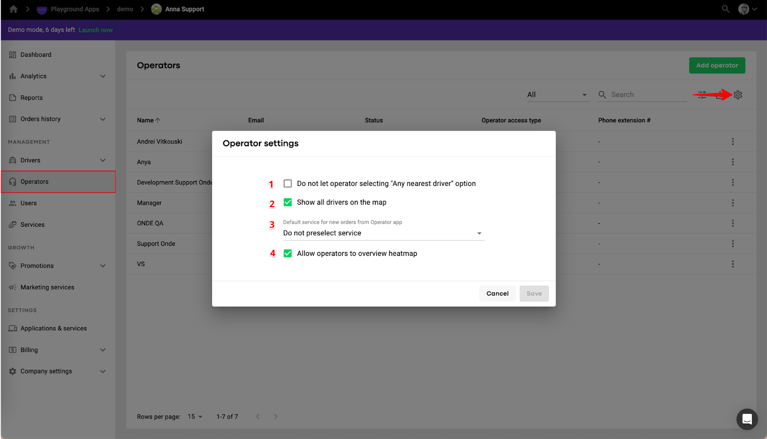The width and height of the screenshot is (767, 439).
Task: Click the Add operator button
Action: pyautogui.click(x=717, y=66)
